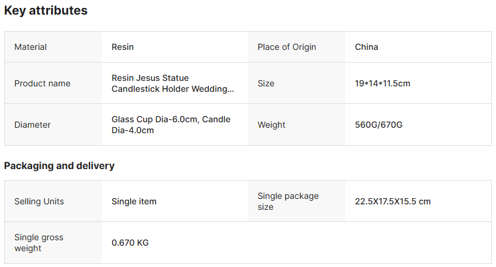
Task: Select the Single item value
Action: [134, 201]
